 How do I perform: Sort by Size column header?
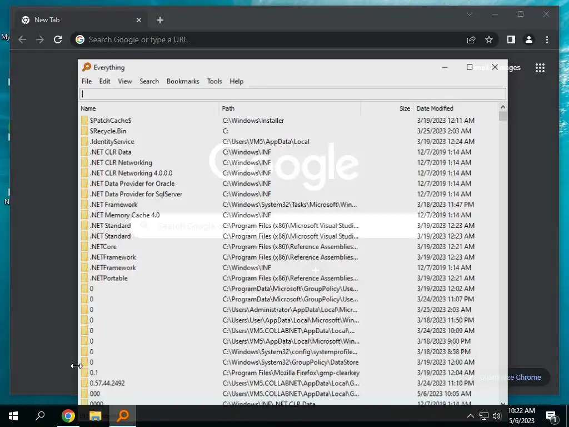pos(387,108)
